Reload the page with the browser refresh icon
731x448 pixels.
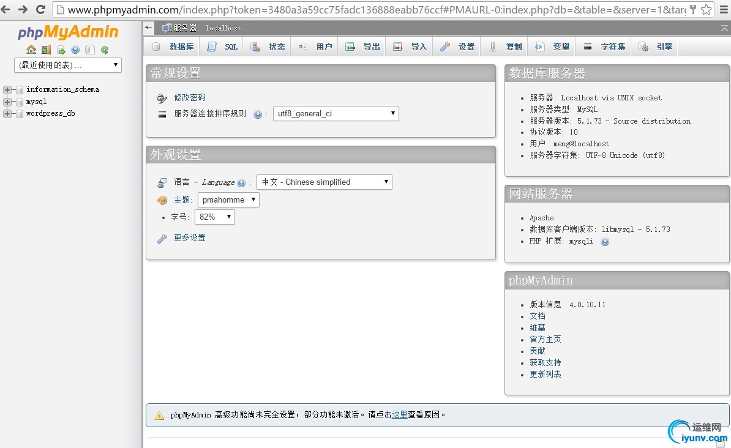40,9
